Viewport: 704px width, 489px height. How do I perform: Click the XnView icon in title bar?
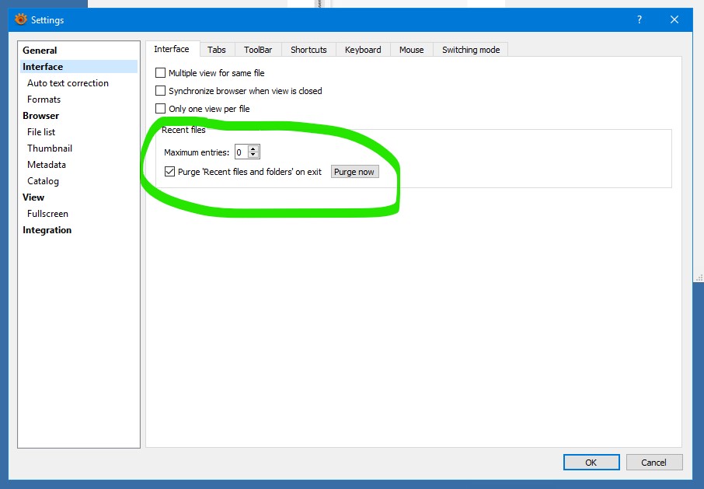21,19
